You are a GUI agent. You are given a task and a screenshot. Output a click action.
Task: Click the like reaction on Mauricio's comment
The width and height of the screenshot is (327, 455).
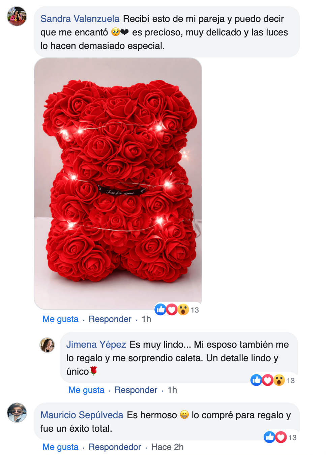click(269, 437)
